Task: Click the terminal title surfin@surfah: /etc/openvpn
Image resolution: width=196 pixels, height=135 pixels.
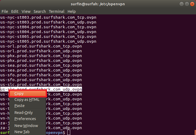Action: point(98,4)
